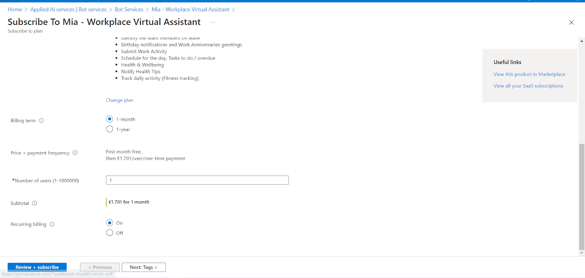The height and width of the screenshot is (278, 585).
Task: Click the Number of users input field
Action: 197,180
